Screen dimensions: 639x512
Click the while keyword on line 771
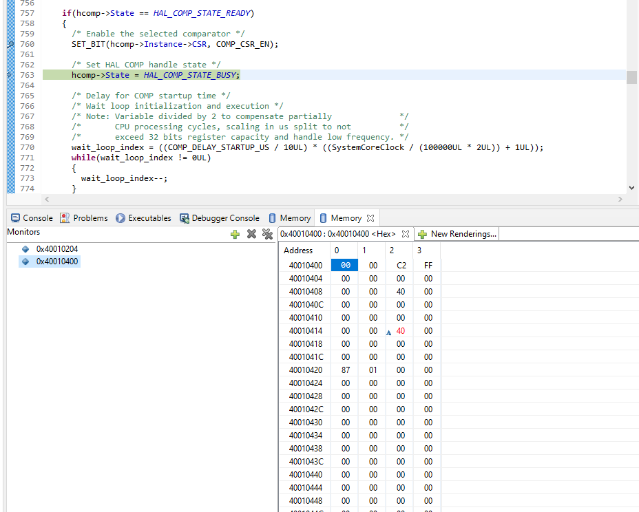(83, 158)
